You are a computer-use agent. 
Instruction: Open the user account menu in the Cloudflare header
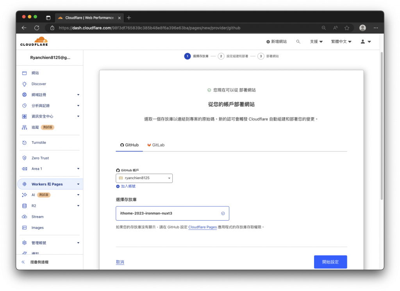coord(366,41)
